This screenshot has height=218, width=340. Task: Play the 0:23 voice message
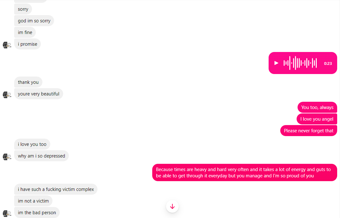pyautogui.click(x=276, y=63)
